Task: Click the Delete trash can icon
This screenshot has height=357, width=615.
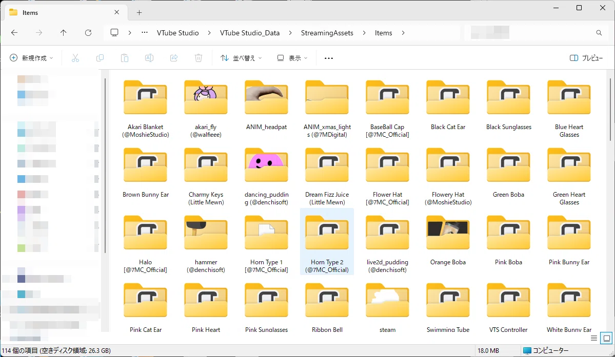Action: (x=199, y=58)
